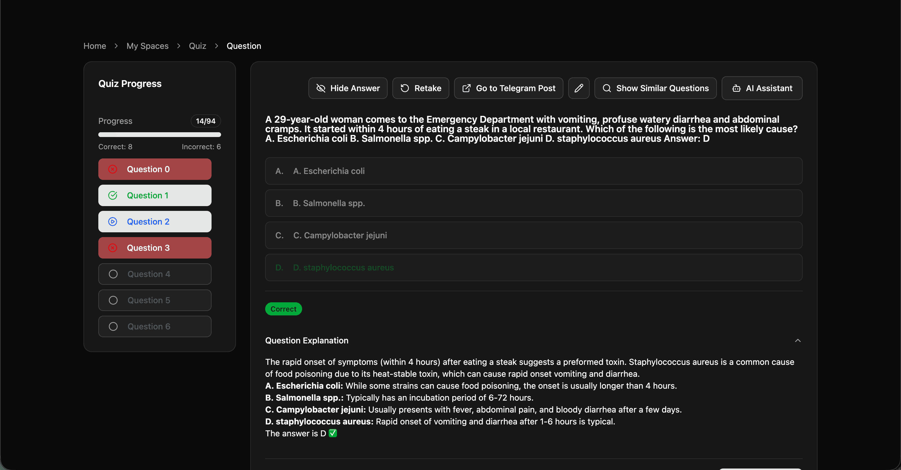Click the pencil edit icon button
Image resolution: width=901 pixels, height=470 pixels.
pos(579,88)
